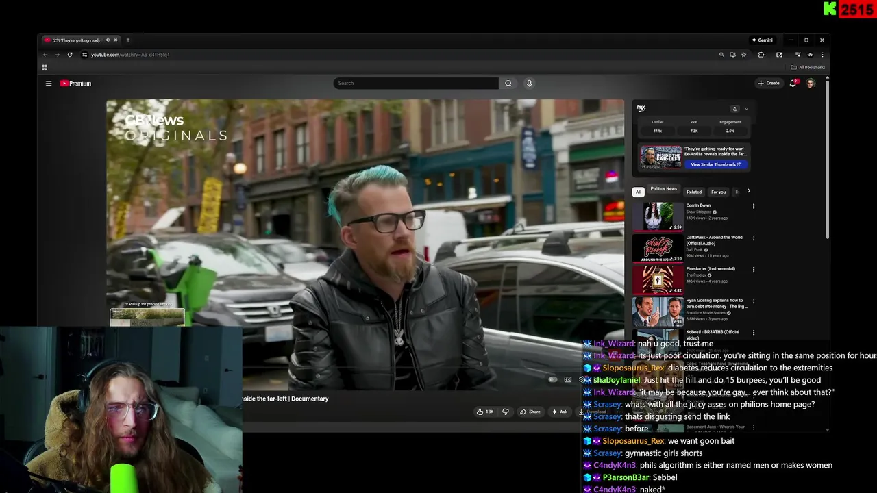The image size is (877, 493).
Task: Open Chrome three-dot menu
Action: tap(822, 55)
